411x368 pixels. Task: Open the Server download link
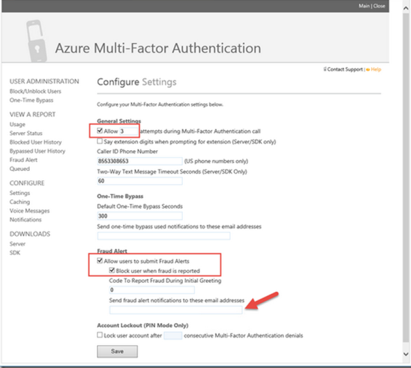(17, 243)
